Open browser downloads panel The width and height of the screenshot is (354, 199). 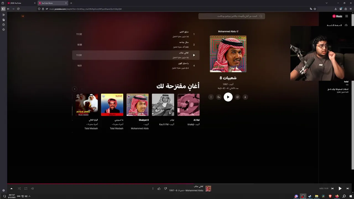click(x=336, y=9)
